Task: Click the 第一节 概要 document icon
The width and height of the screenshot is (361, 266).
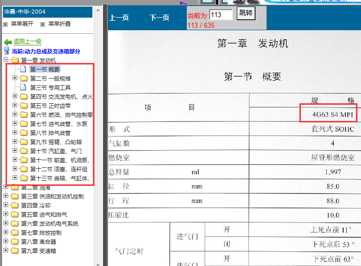Action: [24, 70]
